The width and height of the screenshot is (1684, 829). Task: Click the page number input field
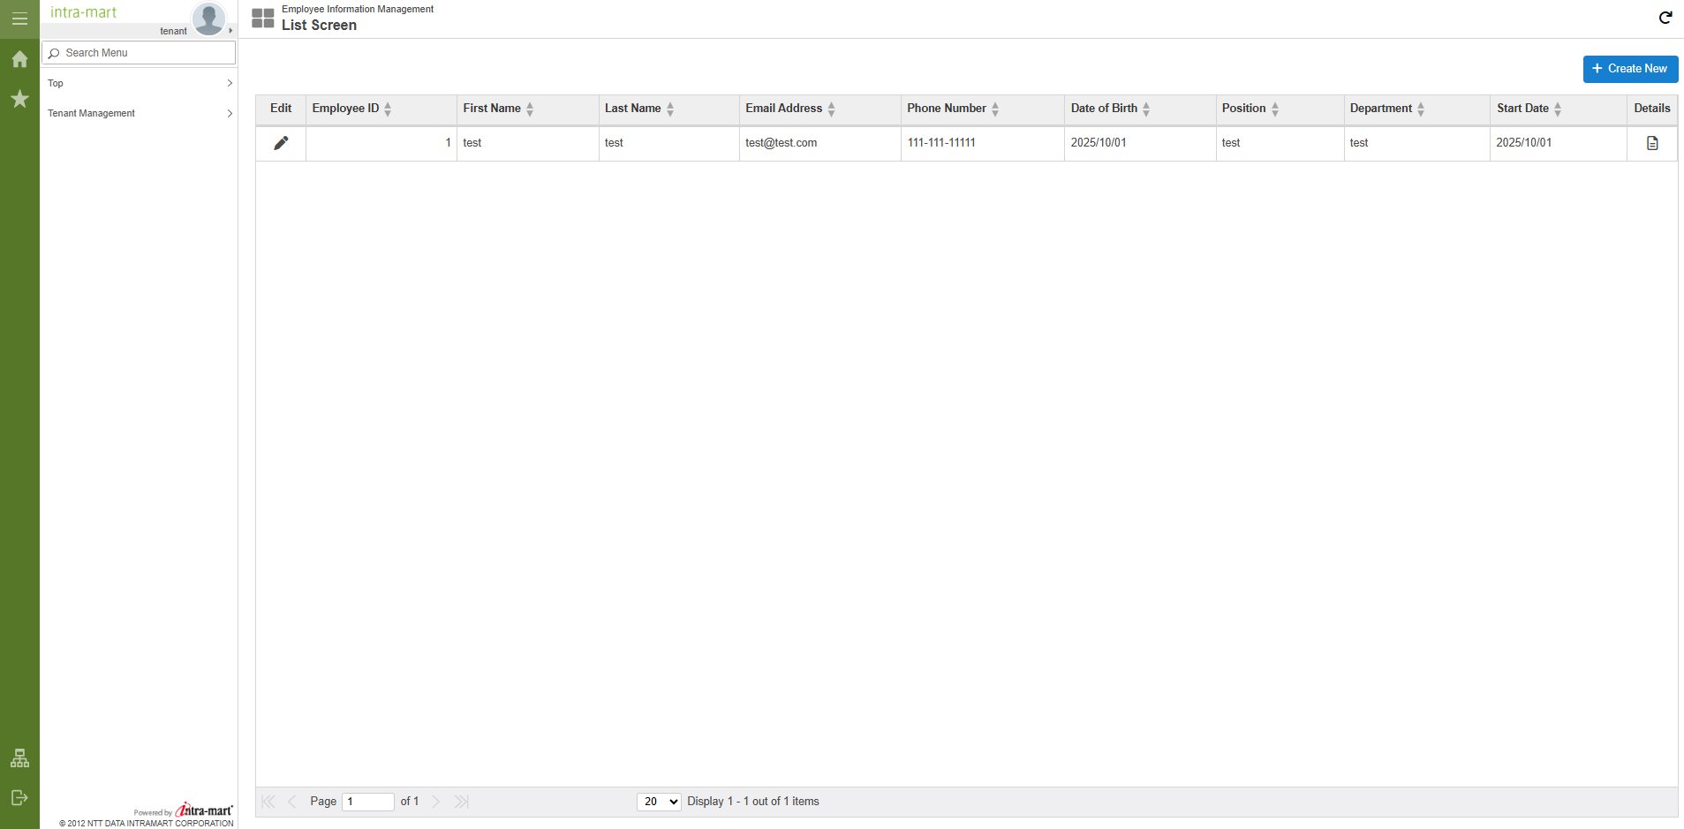(x=367, y=802)
